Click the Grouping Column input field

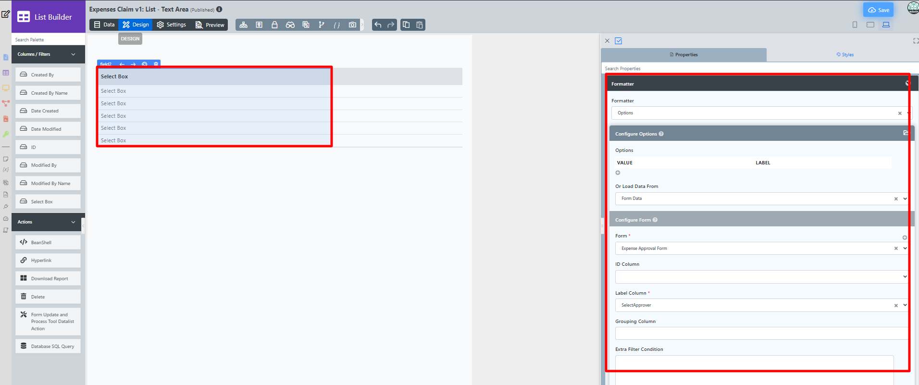[761, 334]
